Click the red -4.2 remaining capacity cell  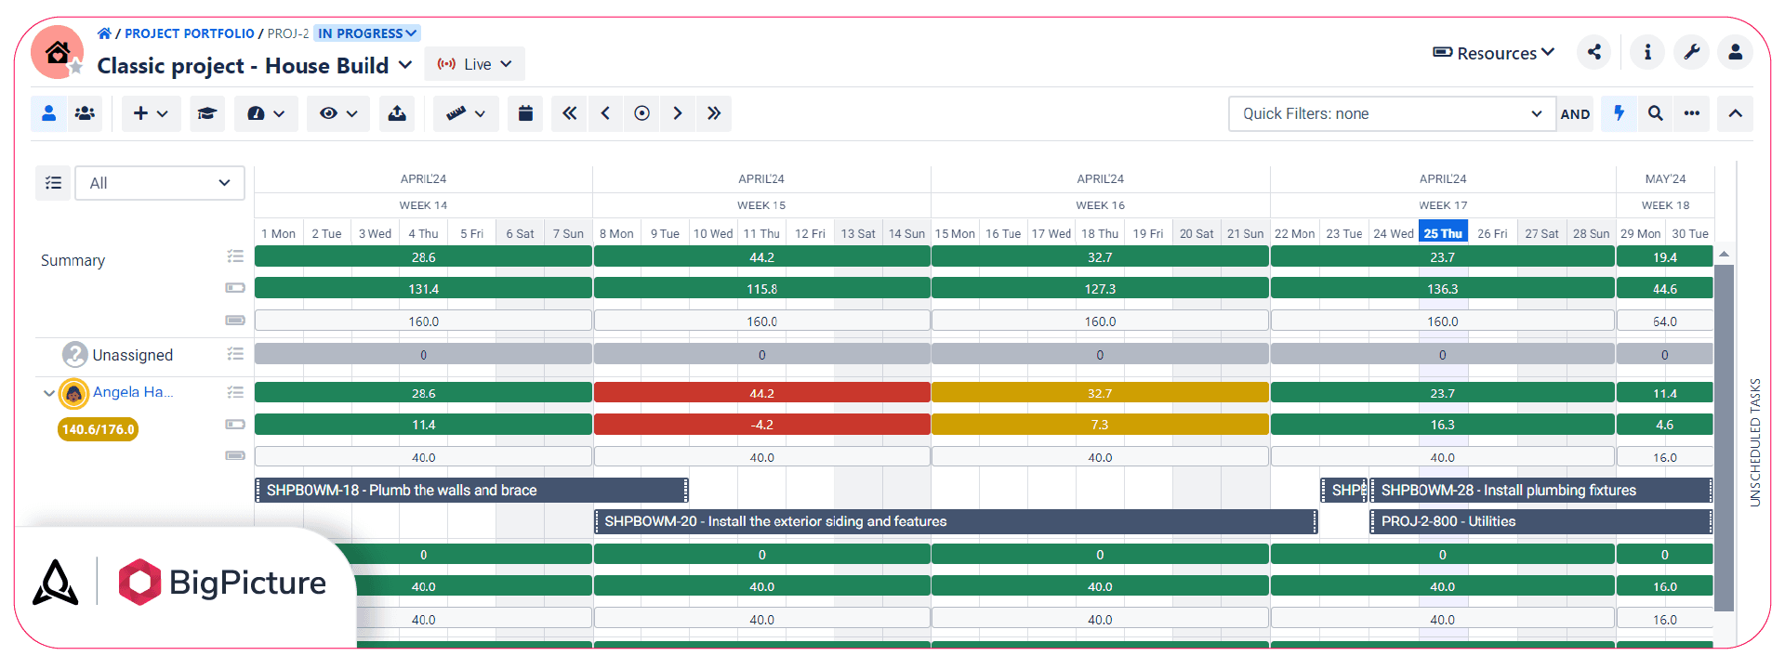761,425
